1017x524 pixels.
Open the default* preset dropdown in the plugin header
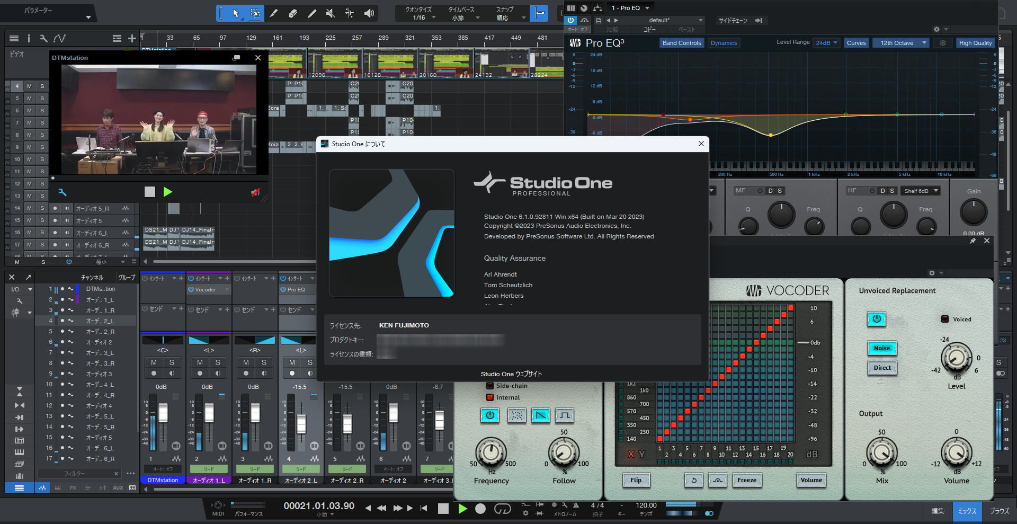pos(662,21)
